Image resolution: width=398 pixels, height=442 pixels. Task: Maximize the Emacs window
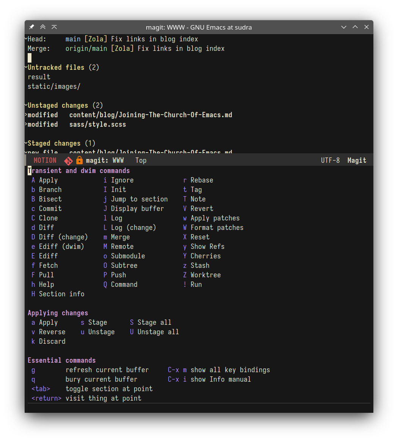355,27
